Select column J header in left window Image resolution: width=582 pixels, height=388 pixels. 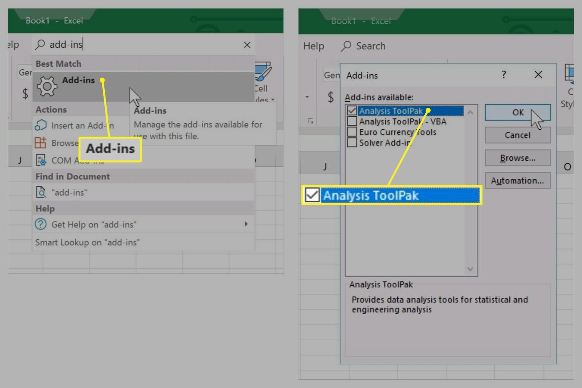[19, 160]
